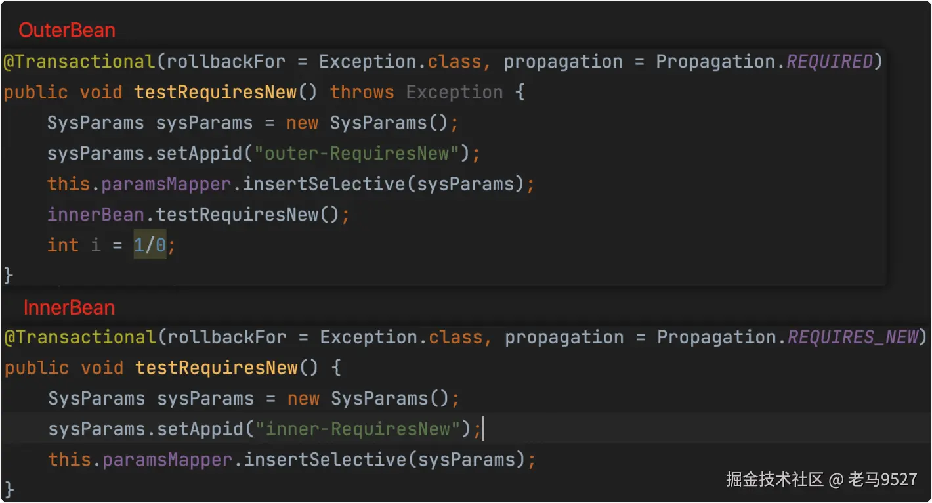
Task: Click the "inner-RequiresNew" string literal
Action: click(358, 429)
